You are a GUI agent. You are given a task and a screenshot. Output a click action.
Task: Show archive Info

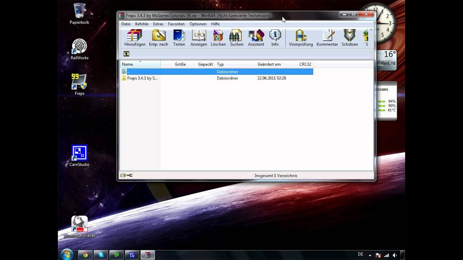[275, 38]
